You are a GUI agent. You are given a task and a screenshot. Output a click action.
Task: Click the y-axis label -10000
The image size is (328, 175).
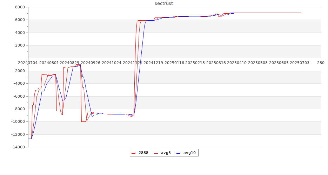pyautogui.click(x=18, y=121)
